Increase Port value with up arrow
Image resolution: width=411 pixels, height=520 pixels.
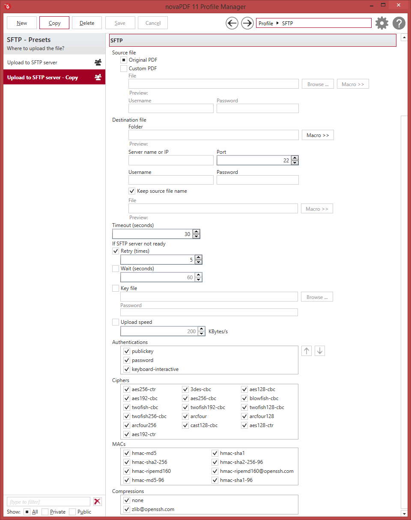pyautogui.click(x=295, y=158)
